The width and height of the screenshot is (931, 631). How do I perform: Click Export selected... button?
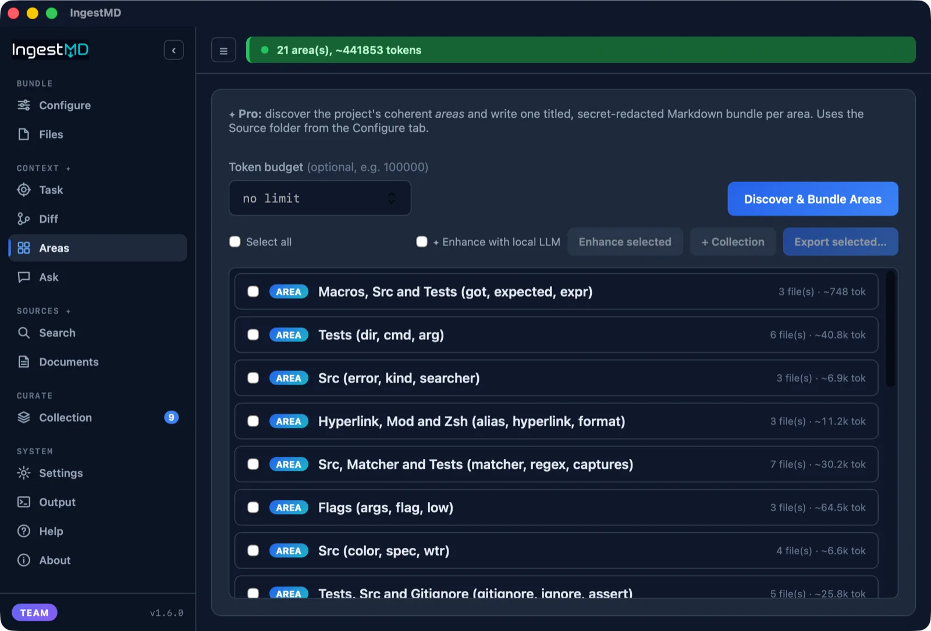[841, 242]
